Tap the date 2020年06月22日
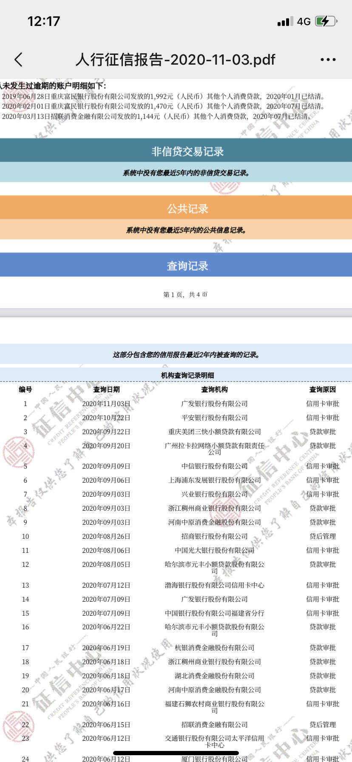This screenshot has width=352, height=762. 106,627
